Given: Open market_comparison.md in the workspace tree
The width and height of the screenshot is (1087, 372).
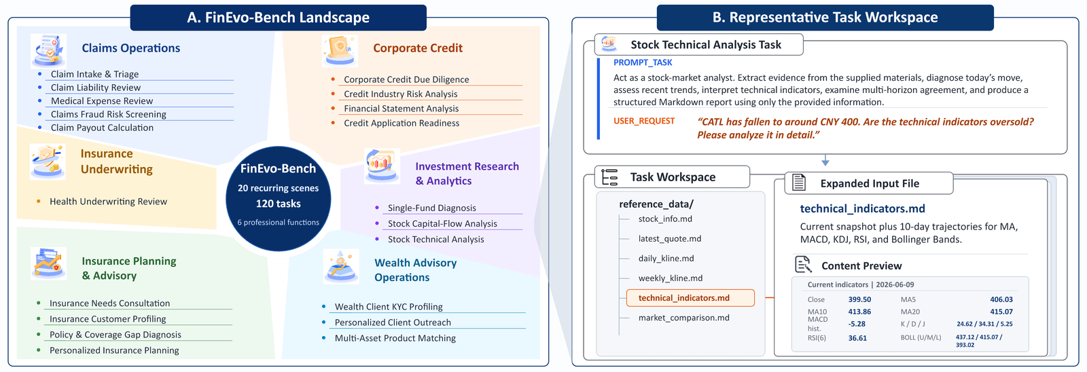Looking at the screenshot, I should coord(683,318).
